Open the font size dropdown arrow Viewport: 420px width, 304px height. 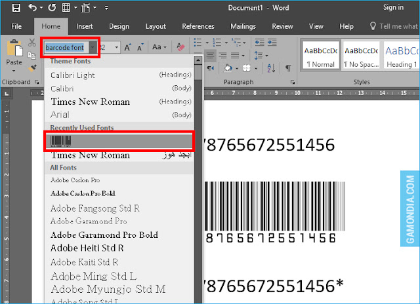tap(117, 48)
